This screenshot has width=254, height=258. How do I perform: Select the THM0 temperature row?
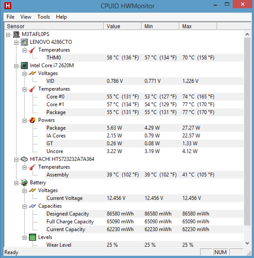coord(145,58)
